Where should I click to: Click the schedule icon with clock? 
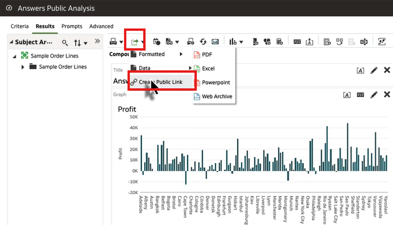(157, 42)
